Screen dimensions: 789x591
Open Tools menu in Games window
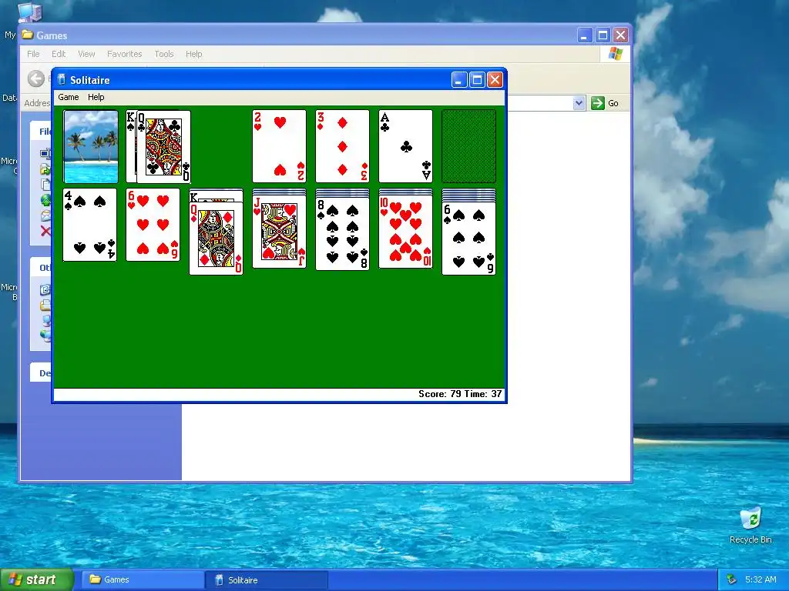click(x=164, y=54)
